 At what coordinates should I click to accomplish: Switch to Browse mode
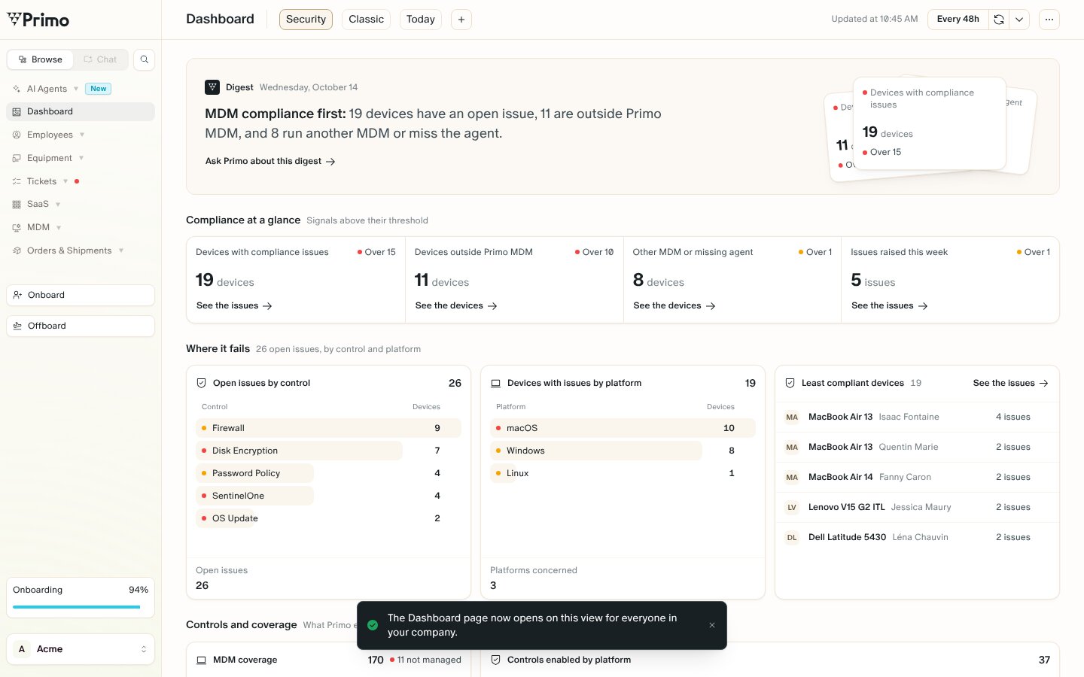coord(41,59)
